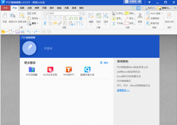Viewport: 177px width, 125px height.
Task: Switch to the 视图 view tab
Action: (22, 8)
